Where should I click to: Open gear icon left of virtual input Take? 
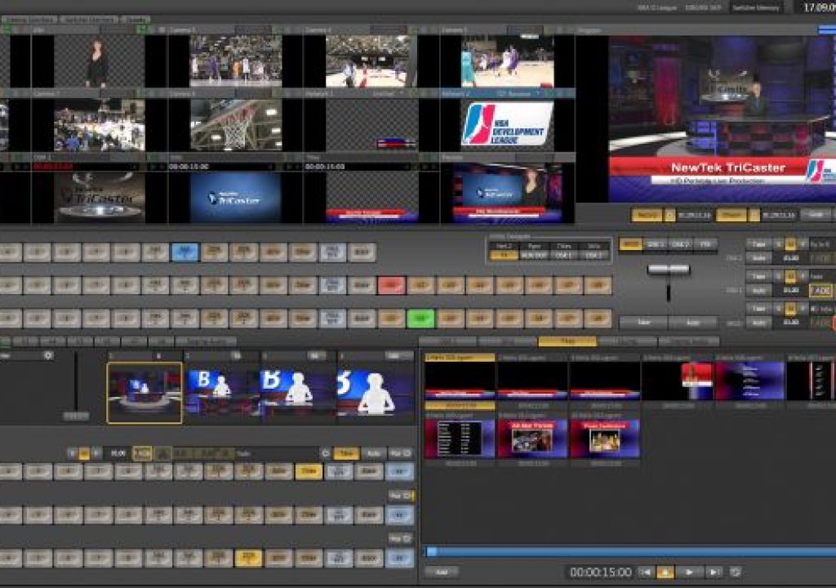click(325, 453)
